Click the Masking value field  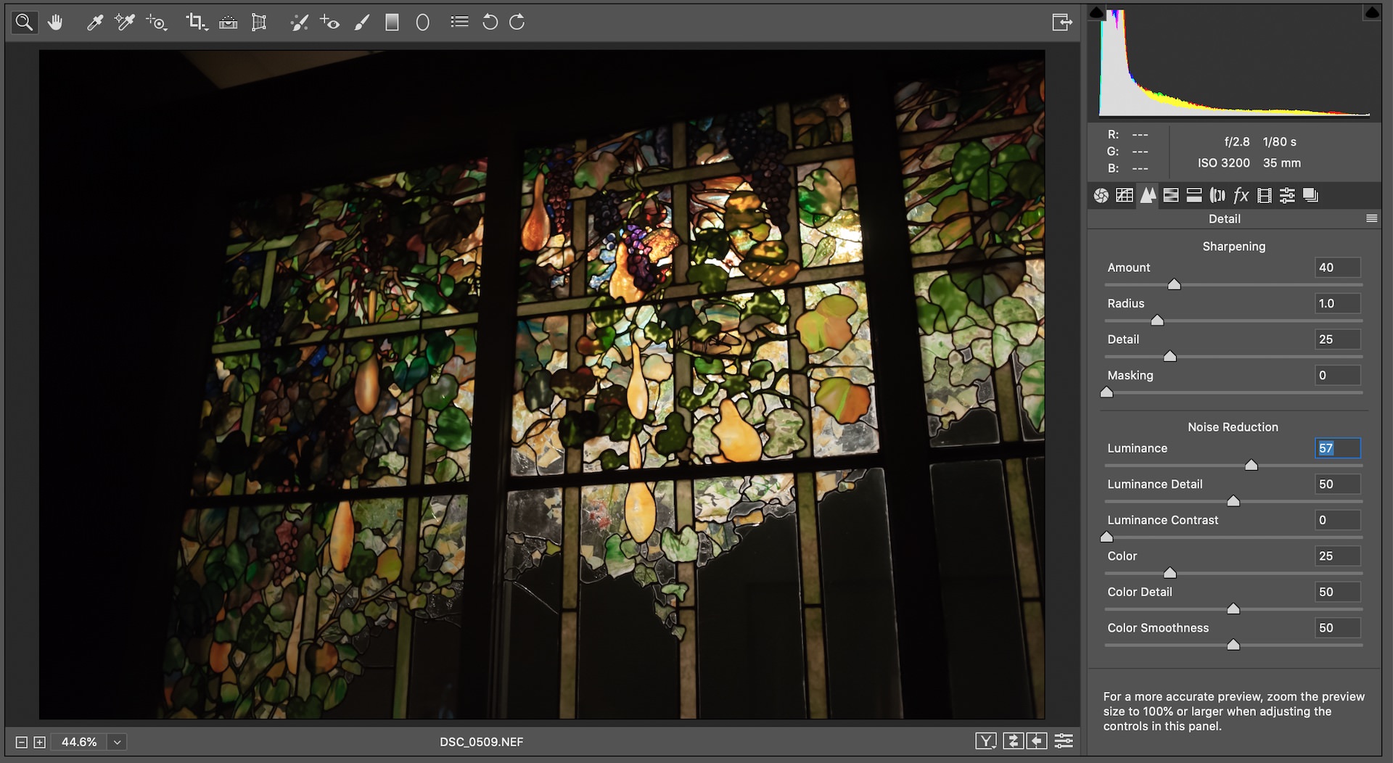point(1337,375)
